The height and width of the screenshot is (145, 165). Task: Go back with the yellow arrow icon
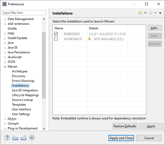coord(140,13)
